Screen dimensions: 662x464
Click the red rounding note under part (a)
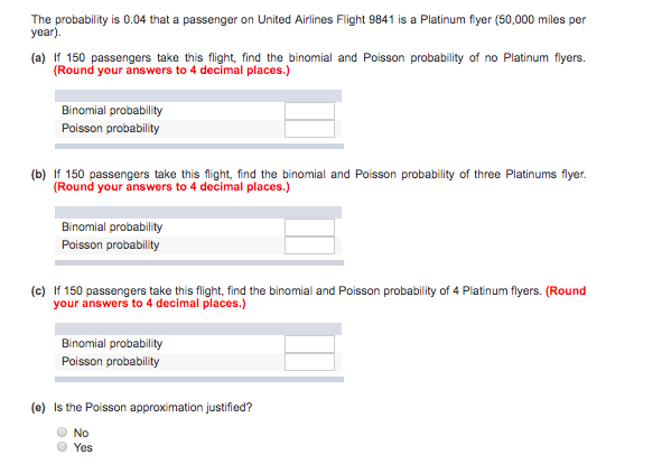coord(171,70)
